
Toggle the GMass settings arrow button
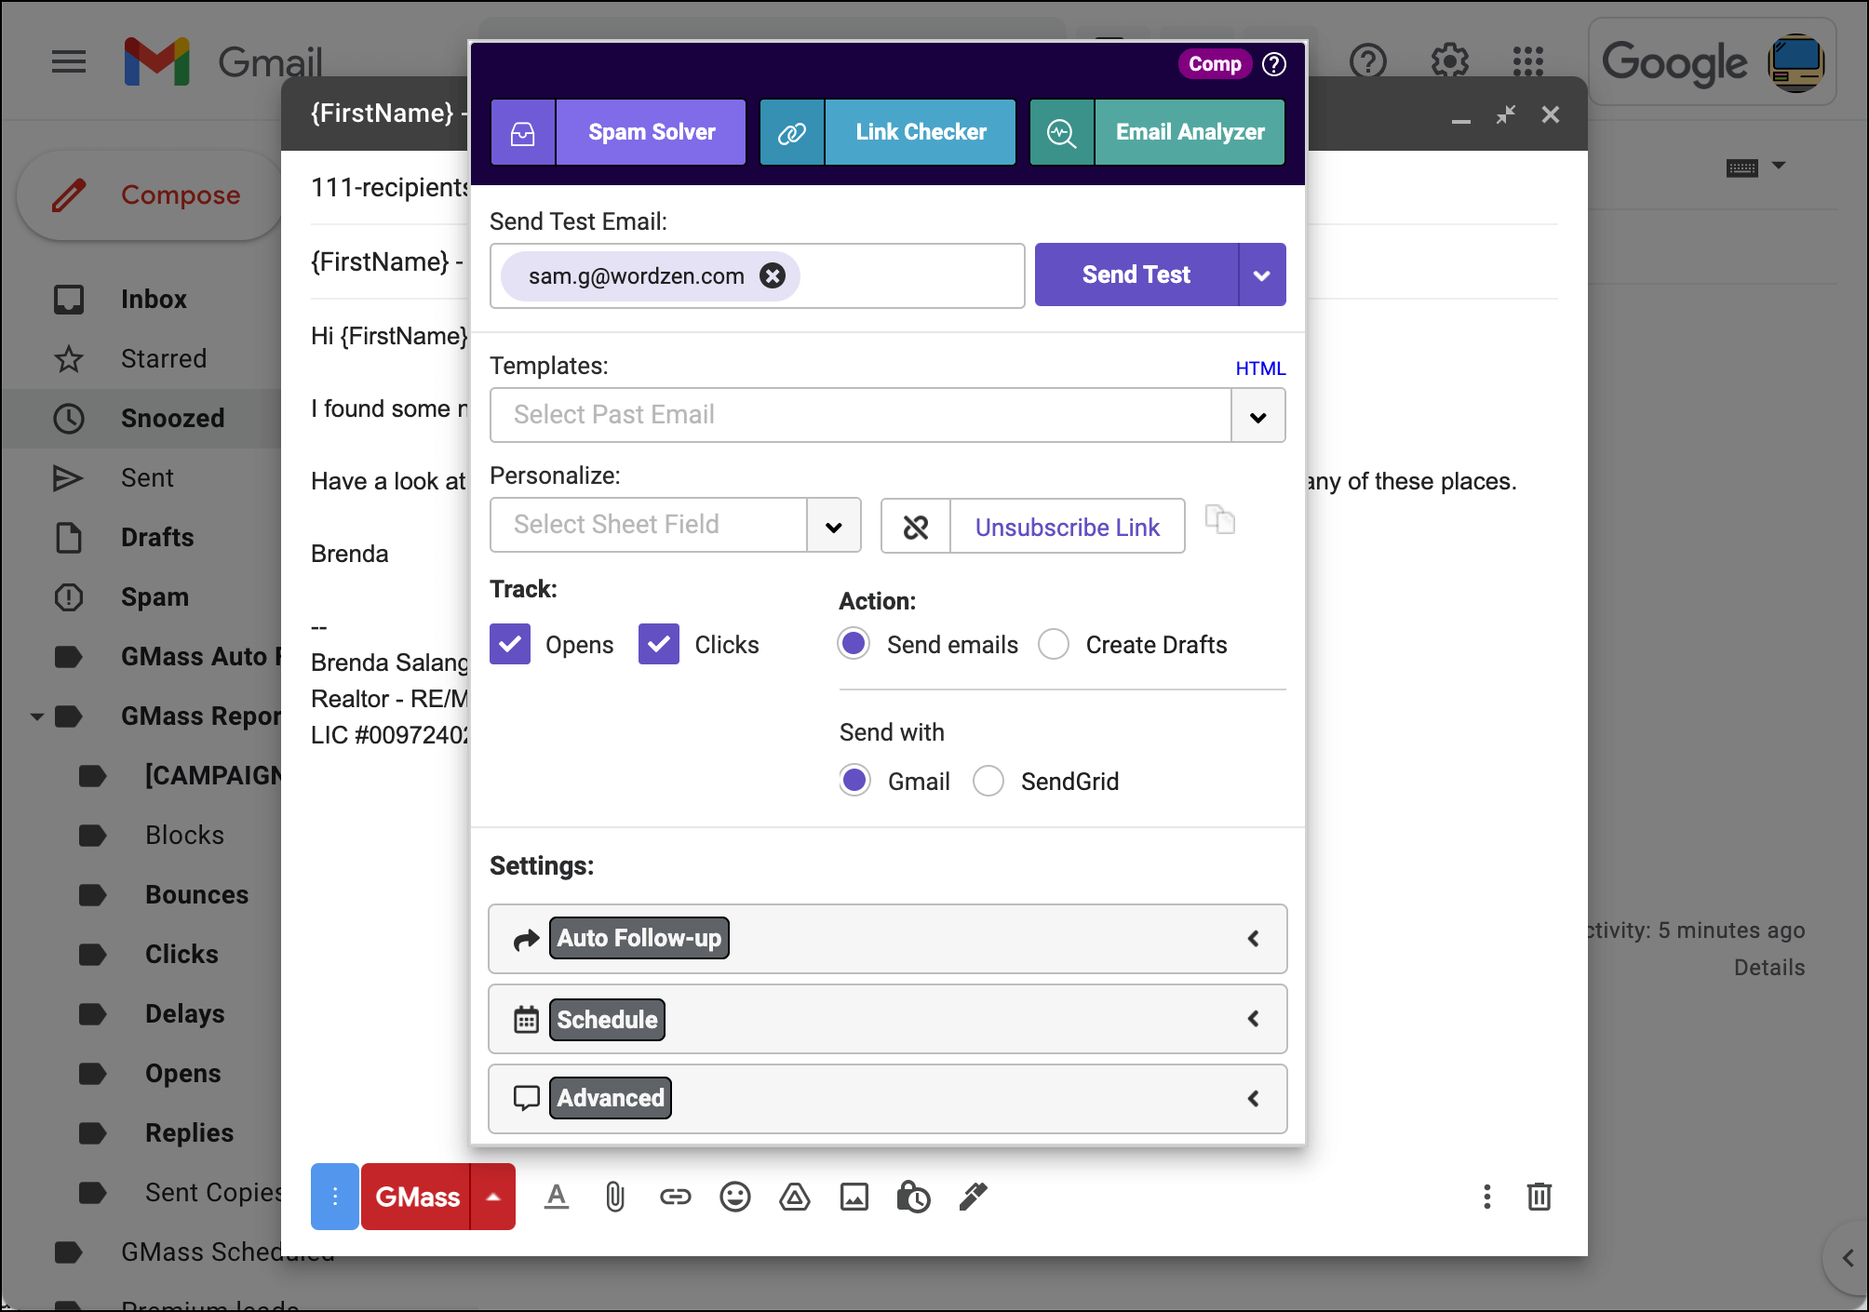click(x=493, y=1197)
